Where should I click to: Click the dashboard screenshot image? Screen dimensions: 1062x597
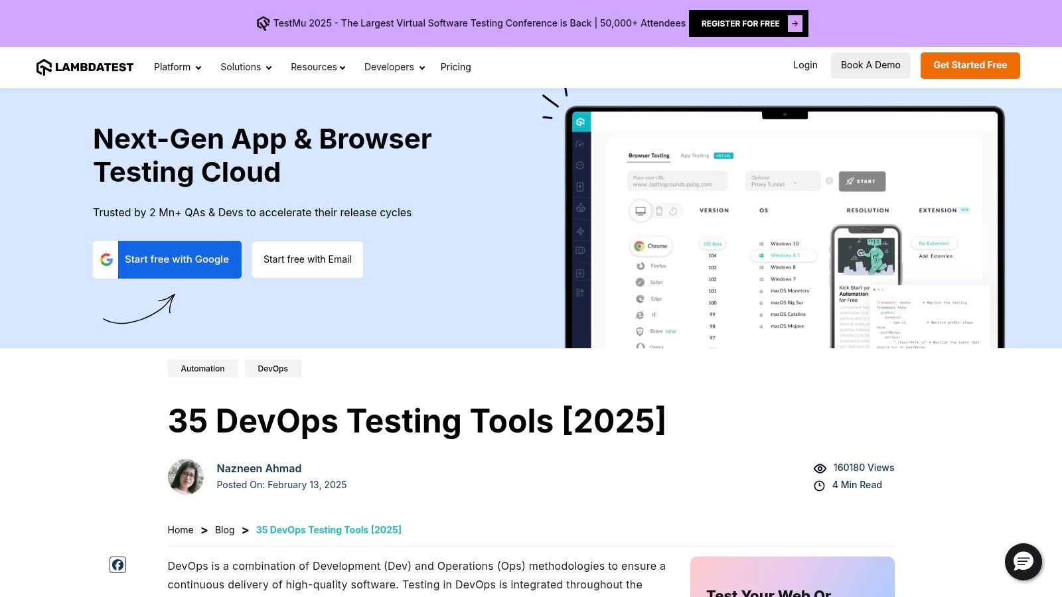tap(785, 228)
